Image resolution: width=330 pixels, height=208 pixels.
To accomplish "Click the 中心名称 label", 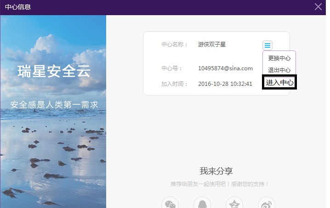I will coord(174,45).
